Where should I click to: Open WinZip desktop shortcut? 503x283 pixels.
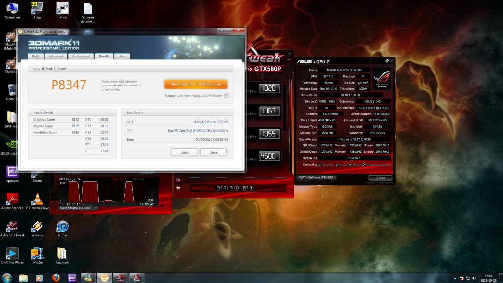click(37, 255)
